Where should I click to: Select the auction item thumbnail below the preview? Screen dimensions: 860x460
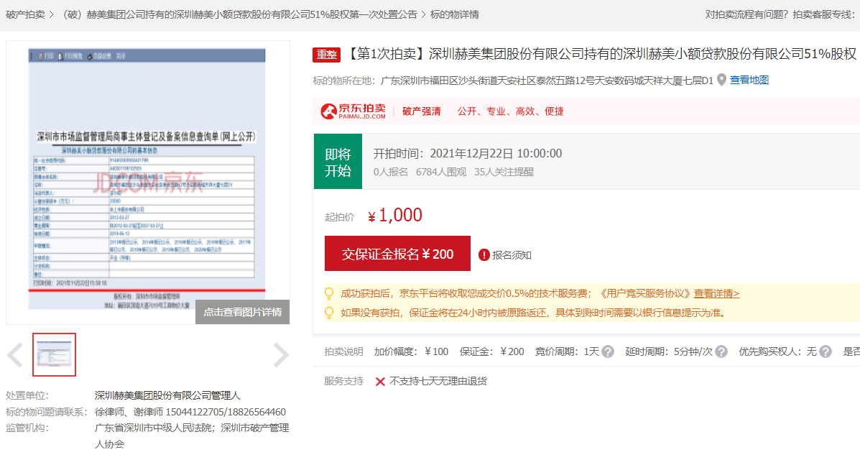click(x=54, y=354)
